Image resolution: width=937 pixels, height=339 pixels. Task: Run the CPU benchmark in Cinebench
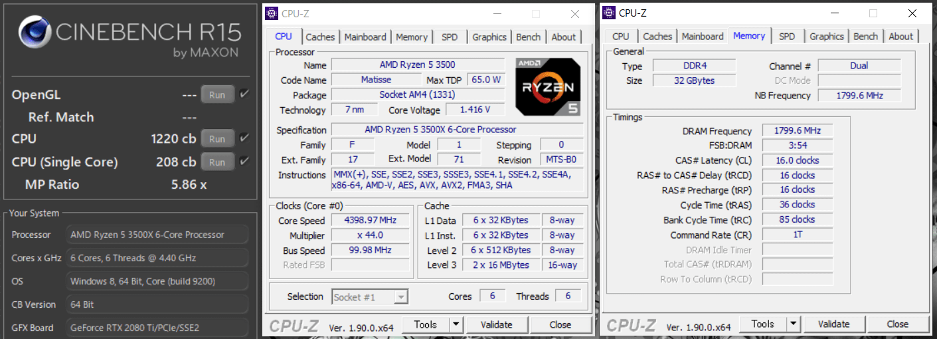[217, 139]
